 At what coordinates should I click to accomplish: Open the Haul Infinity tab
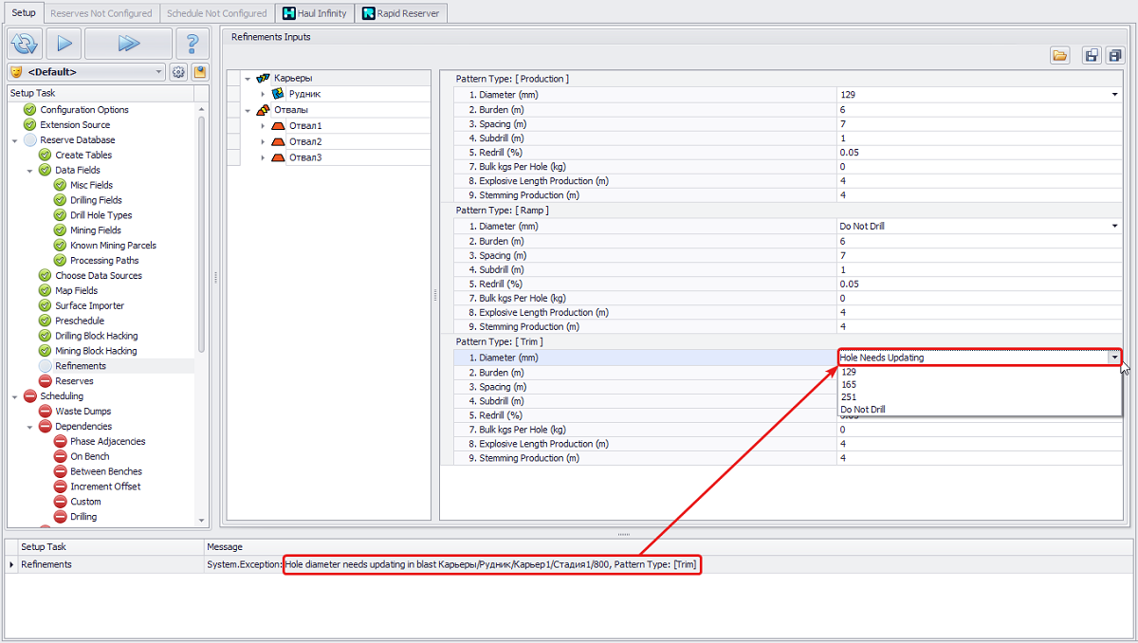[x=314, y=13]
